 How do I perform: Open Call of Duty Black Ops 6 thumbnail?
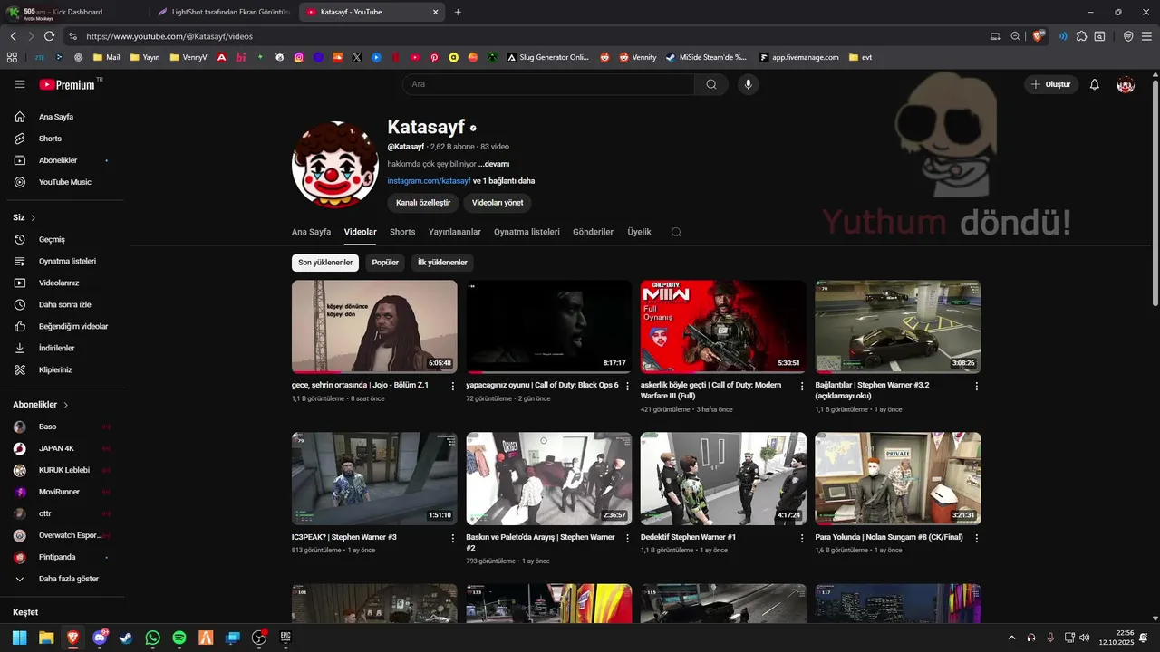pyautogui.click(x=548, y=327)
